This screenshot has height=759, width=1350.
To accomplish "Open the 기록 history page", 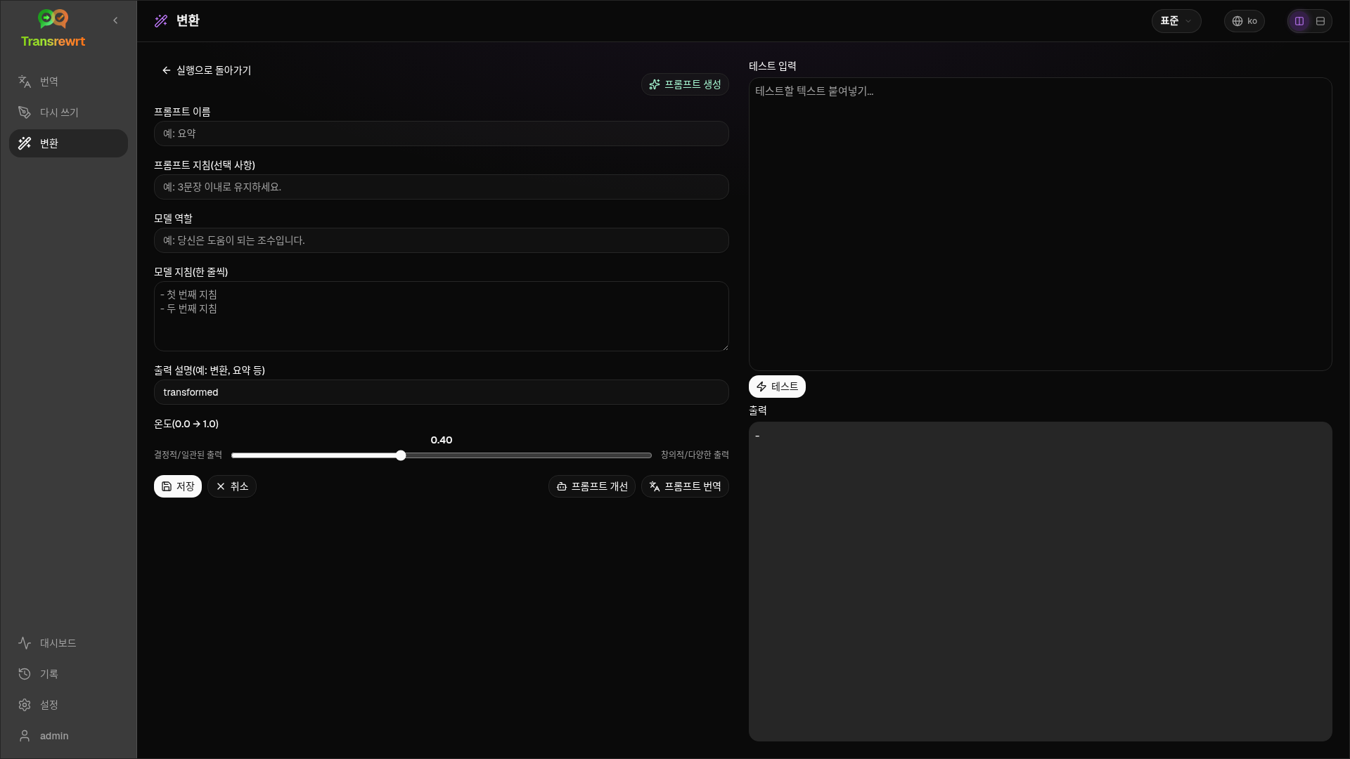I will (x=68, y=674).
